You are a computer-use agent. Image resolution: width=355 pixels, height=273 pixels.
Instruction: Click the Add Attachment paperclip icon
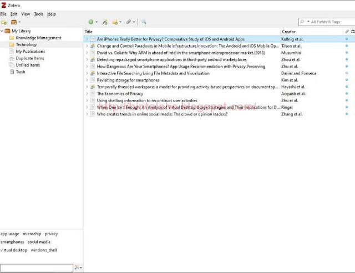[x=128, y=22]
